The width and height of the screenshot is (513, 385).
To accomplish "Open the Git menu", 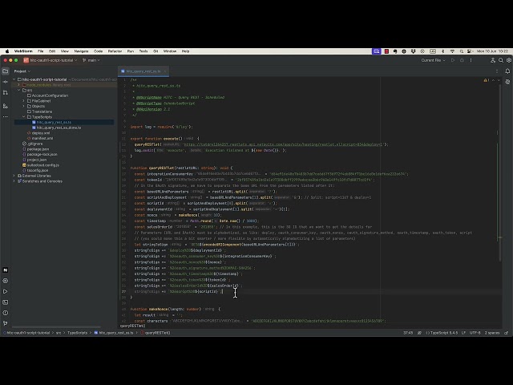I will (x=156, y=51).
